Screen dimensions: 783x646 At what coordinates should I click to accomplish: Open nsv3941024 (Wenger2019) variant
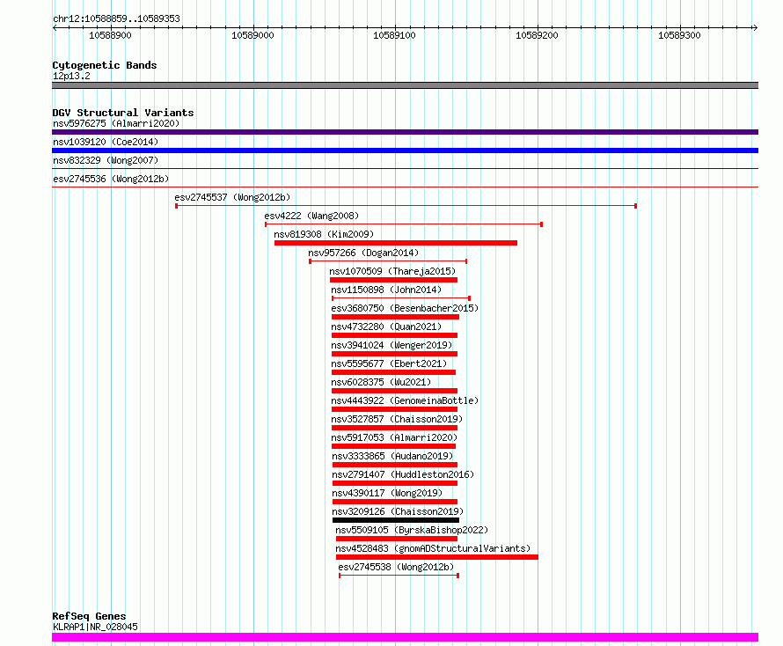pyautogui.click(x=392, y=345)
